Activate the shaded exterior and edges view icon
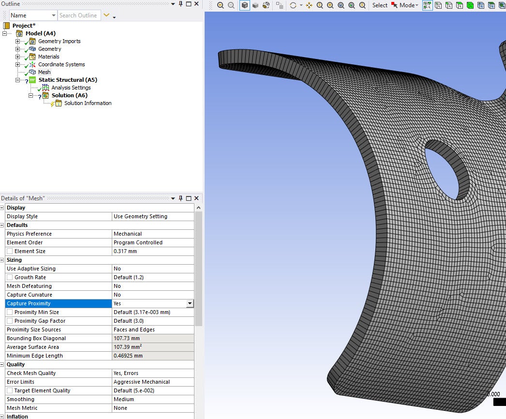 [245, 5]
